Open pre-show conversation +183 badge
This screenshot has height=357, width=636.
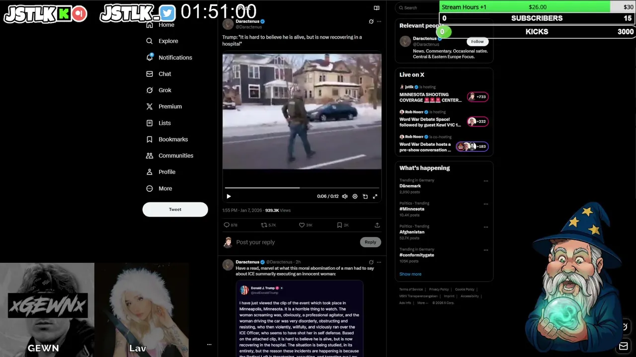click(x=472, y=146)
